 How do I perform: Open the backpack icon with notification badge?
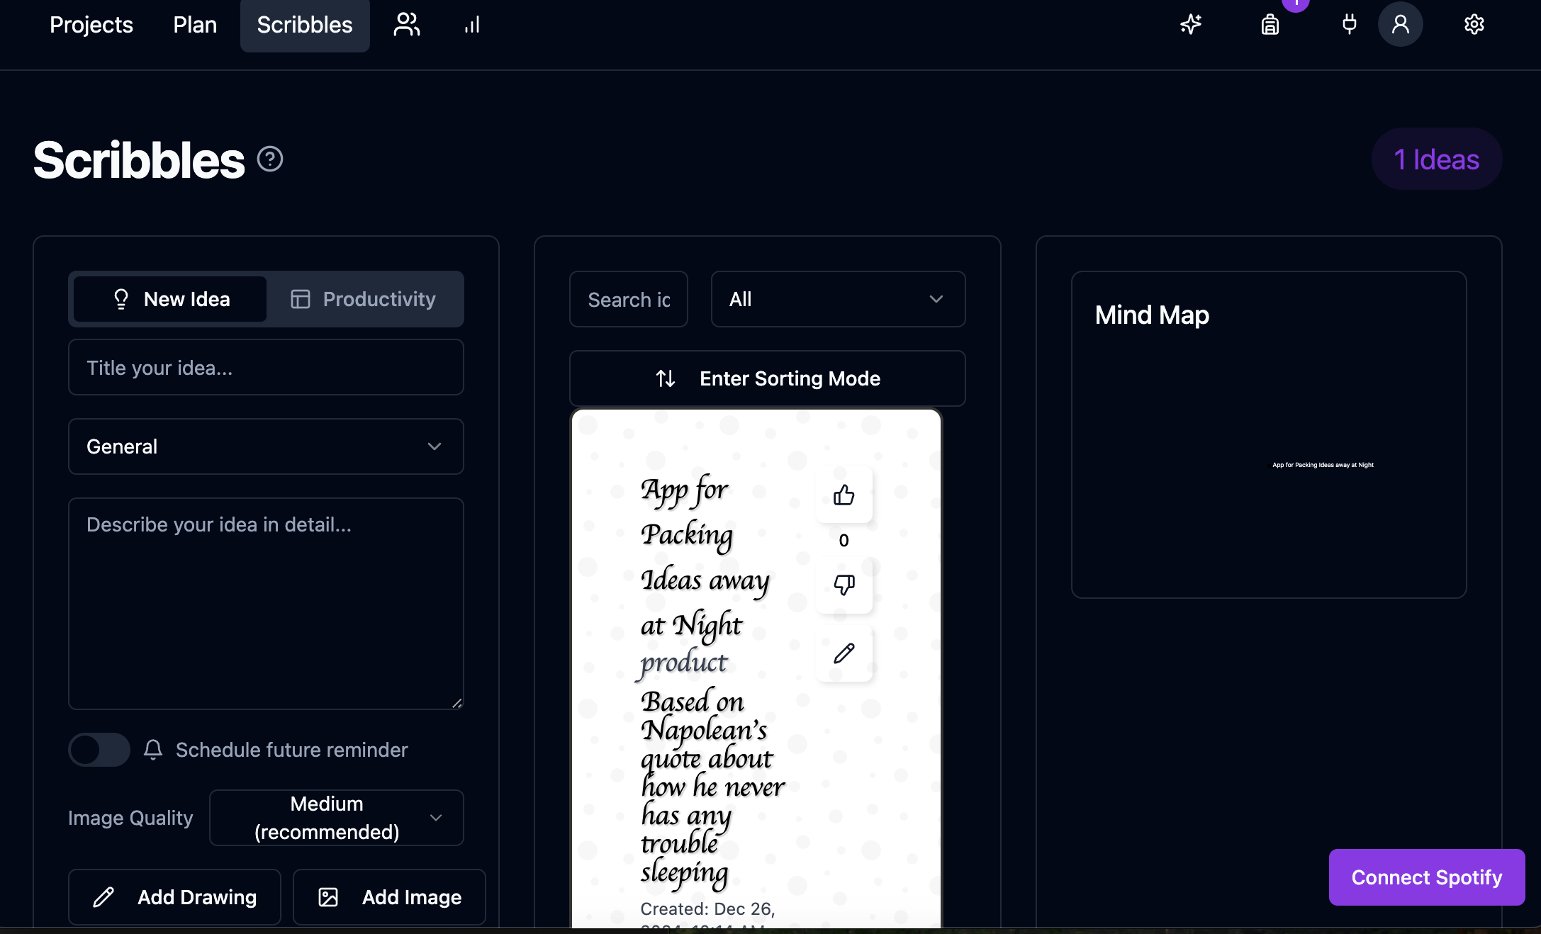tap(1270, 25)
